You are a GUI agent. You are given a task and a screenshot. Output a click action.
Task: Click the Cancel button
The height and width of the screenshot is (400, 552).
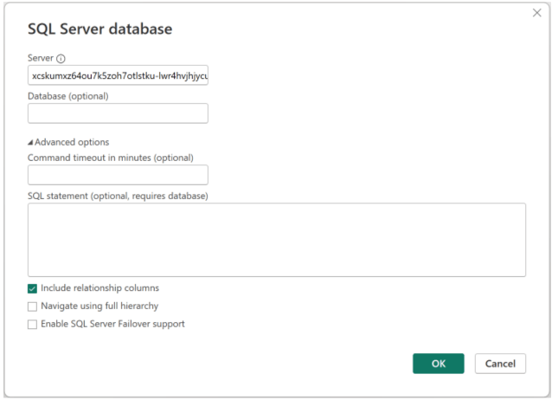(500, 364)
